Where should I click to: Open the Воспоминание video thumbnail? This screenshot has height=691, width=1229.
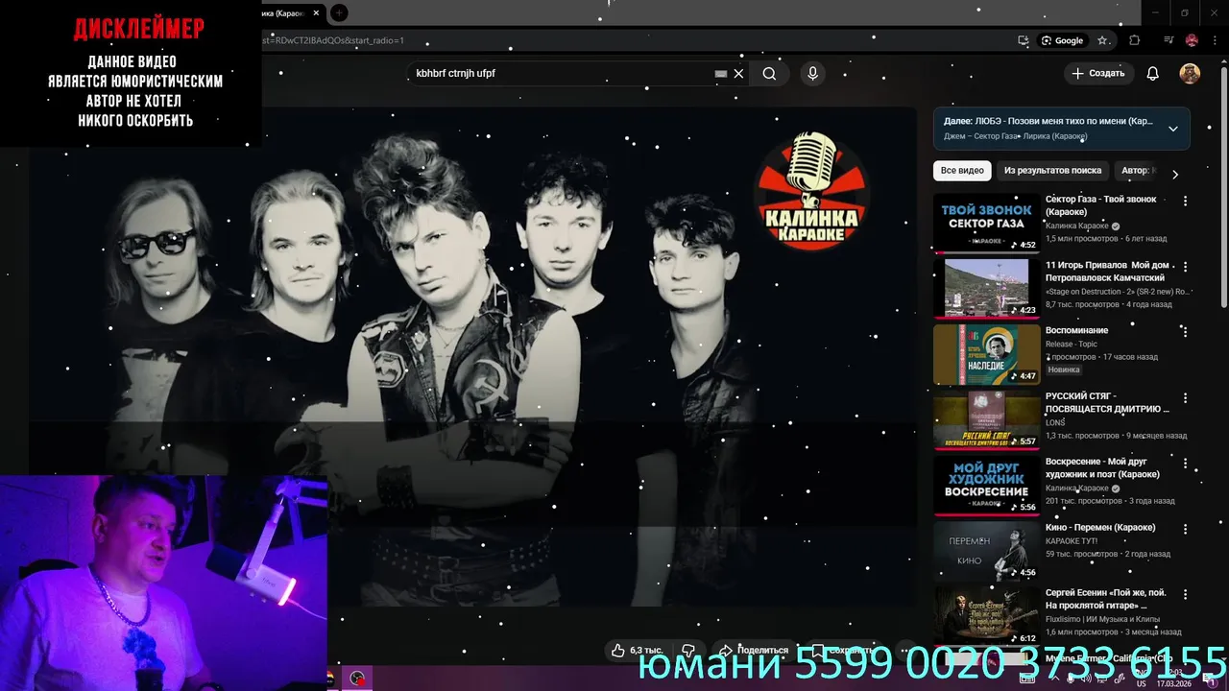[986, 354]
